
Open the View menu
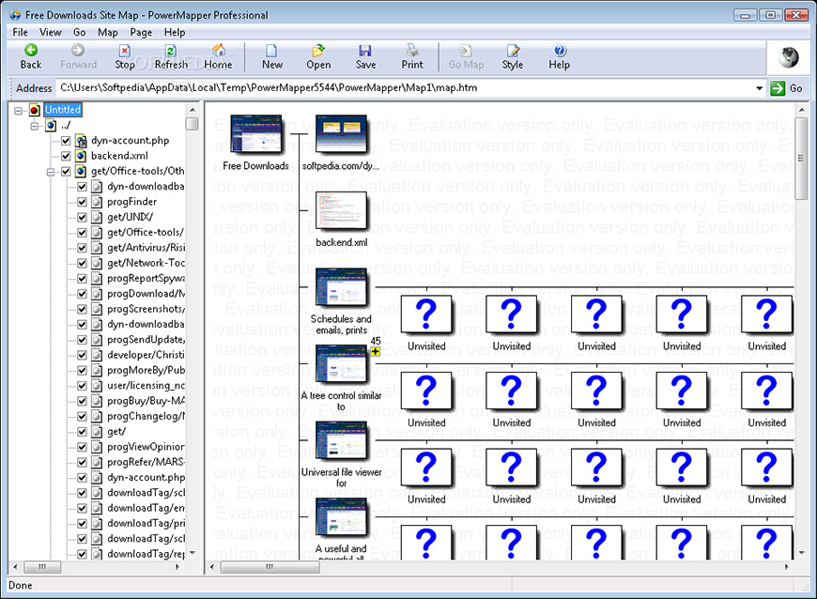[x=51, y=32]
